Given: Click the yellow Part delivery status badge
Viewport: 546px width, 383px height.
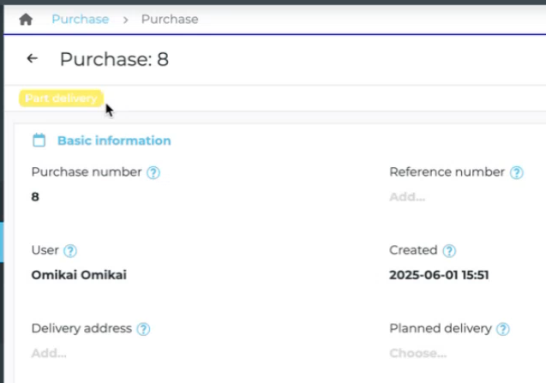Looking at the screenshot, I should tap(61, 99).
